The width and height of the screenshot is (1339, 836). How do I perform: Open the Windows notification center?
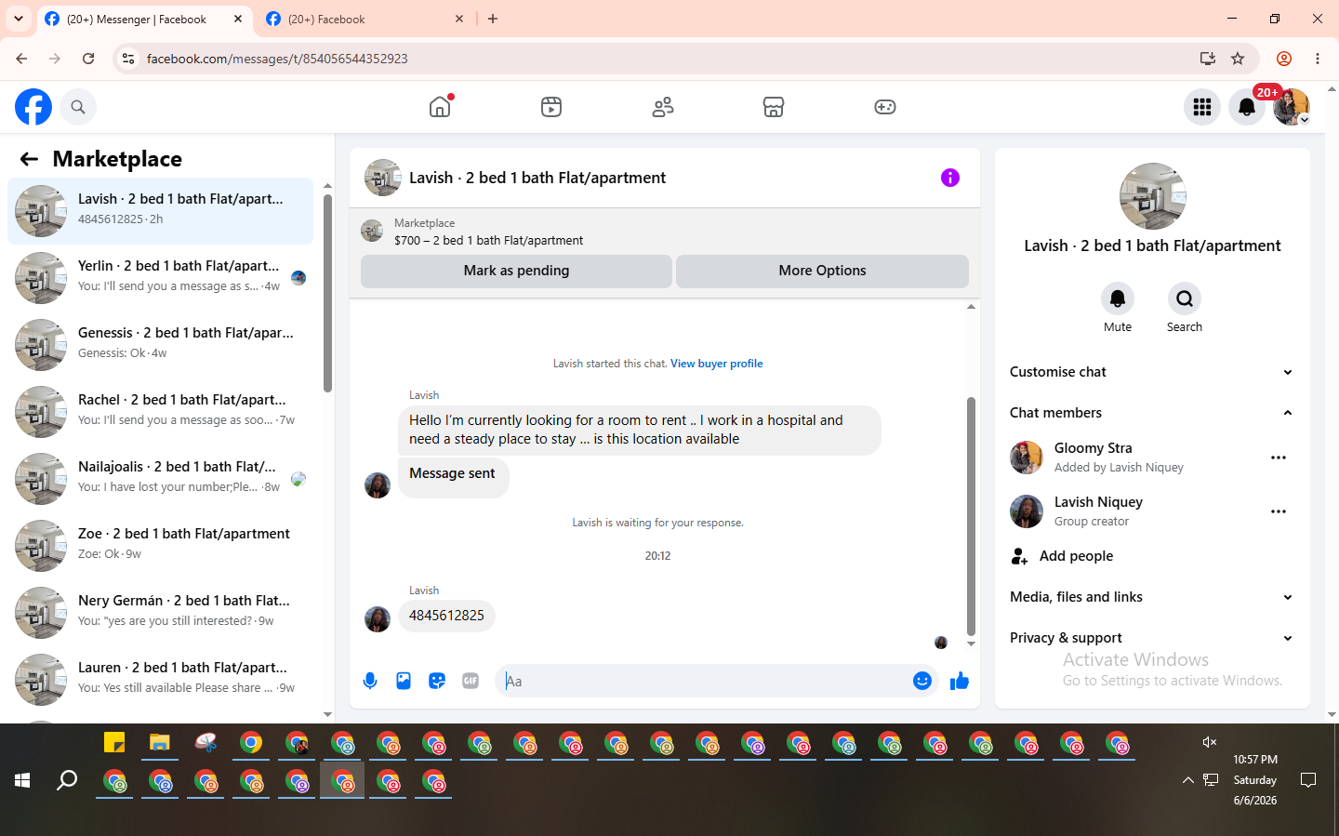(1308, 780)
